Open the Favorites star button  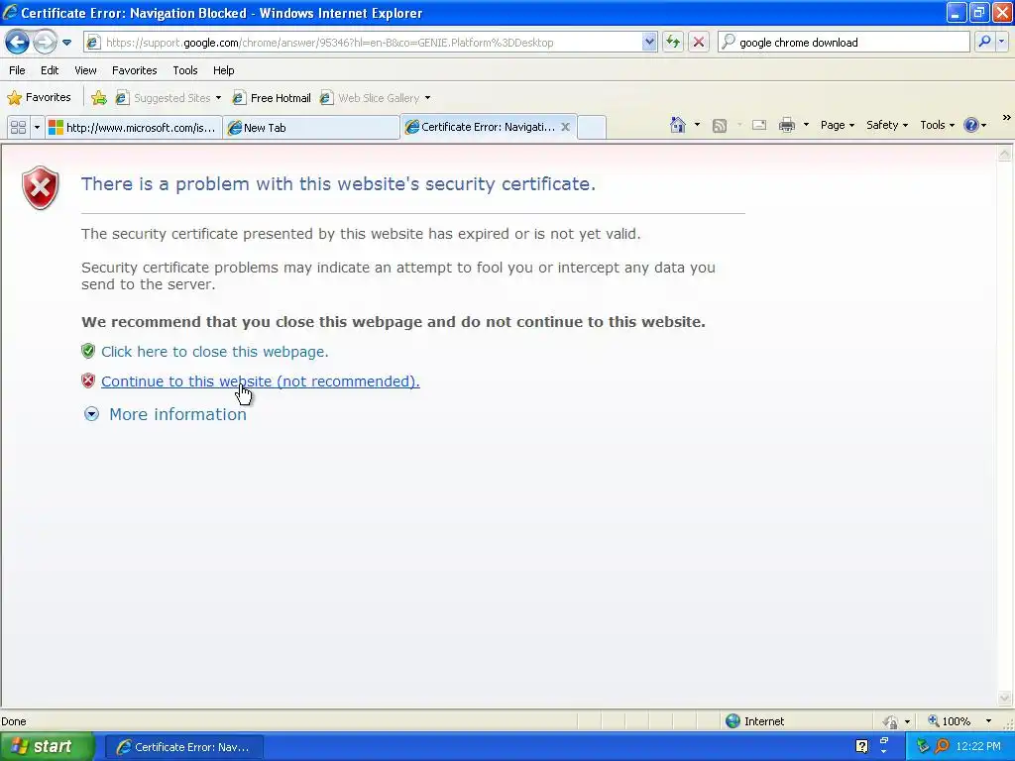pyautogui.click(x=39, y=98)
